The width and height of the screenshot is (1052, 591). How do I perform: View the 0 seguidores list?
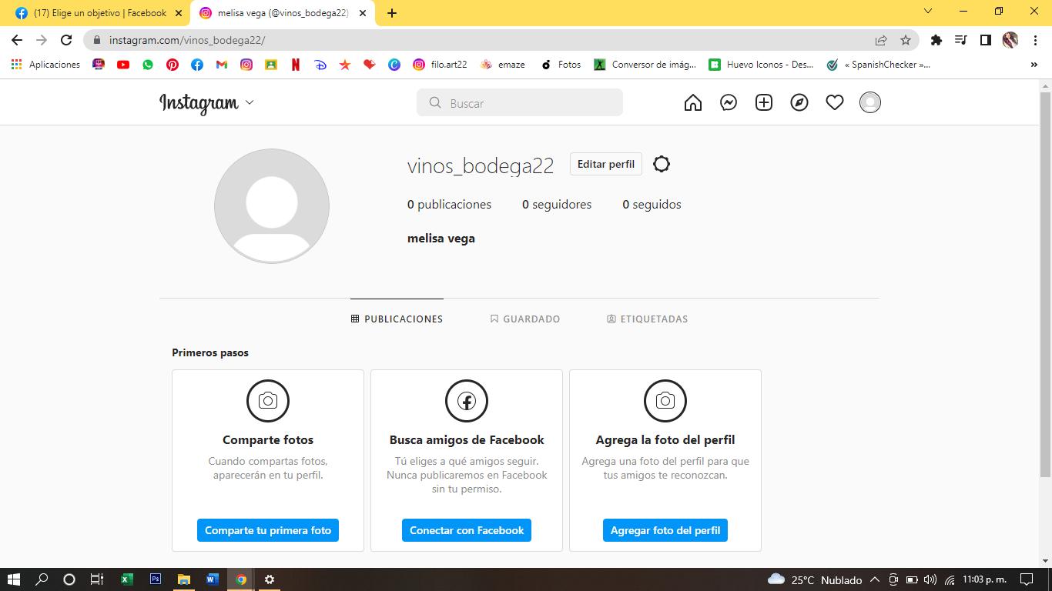point(557,205)
